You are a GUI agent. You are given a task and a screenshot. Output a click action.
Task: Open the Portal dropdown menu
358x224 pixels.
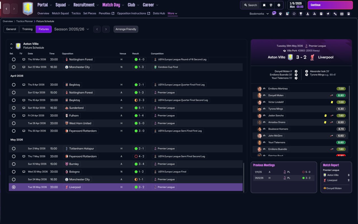[x=45, y=5]
